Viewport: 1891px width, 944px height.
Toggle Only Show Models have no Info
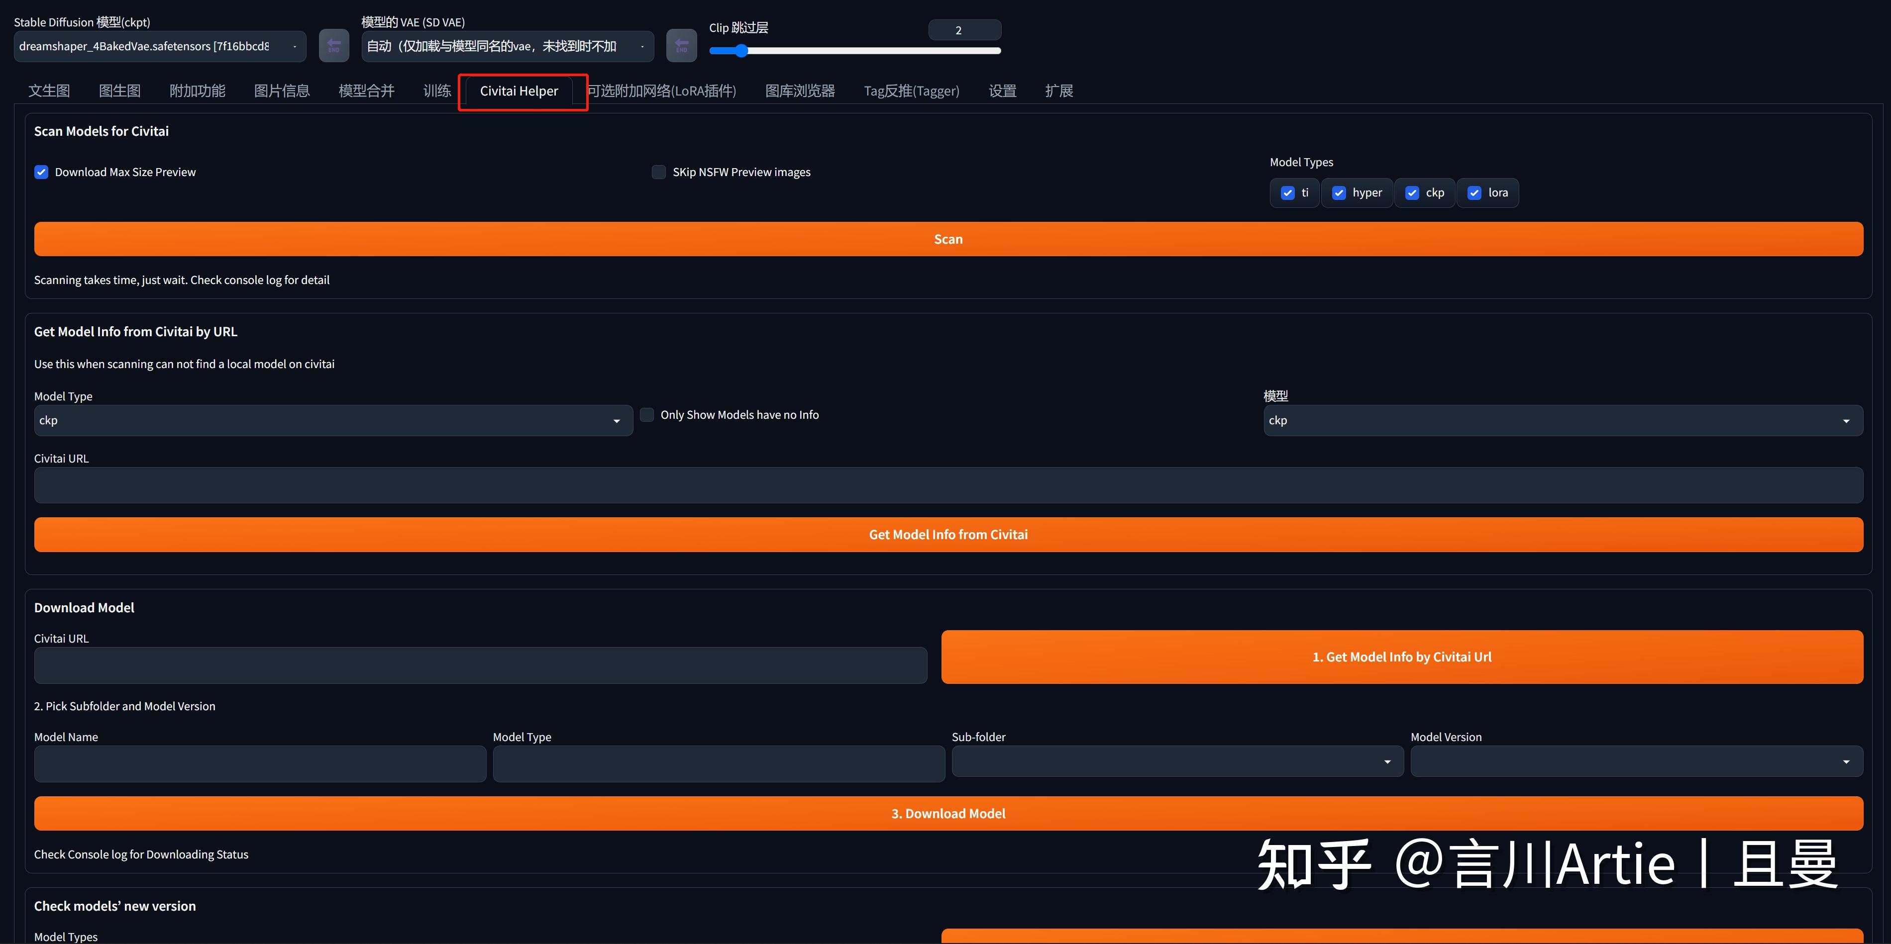pyautogui.click(x=647, y=414)
